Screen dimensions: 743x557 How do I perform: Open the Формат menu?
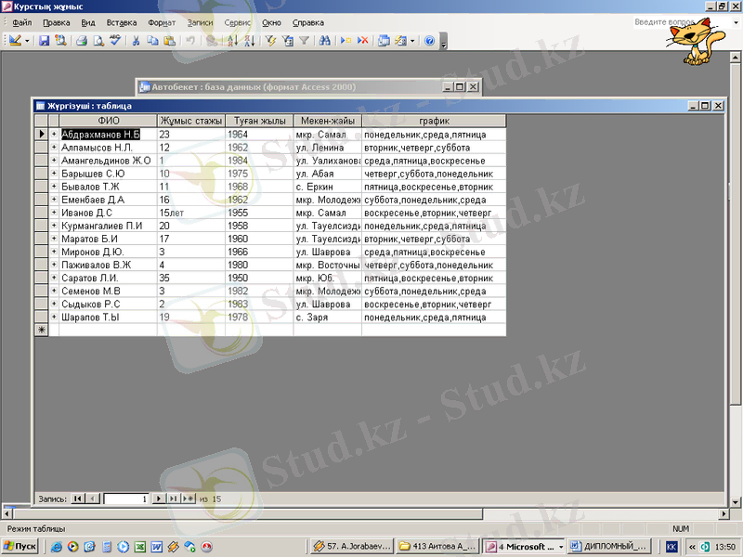pyautogui.click(x=162, y=21)
